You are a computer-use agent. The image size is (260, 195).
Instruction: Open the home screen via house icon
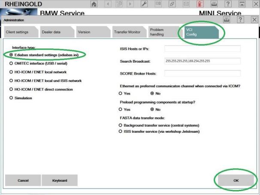click(x=94, y=4)
